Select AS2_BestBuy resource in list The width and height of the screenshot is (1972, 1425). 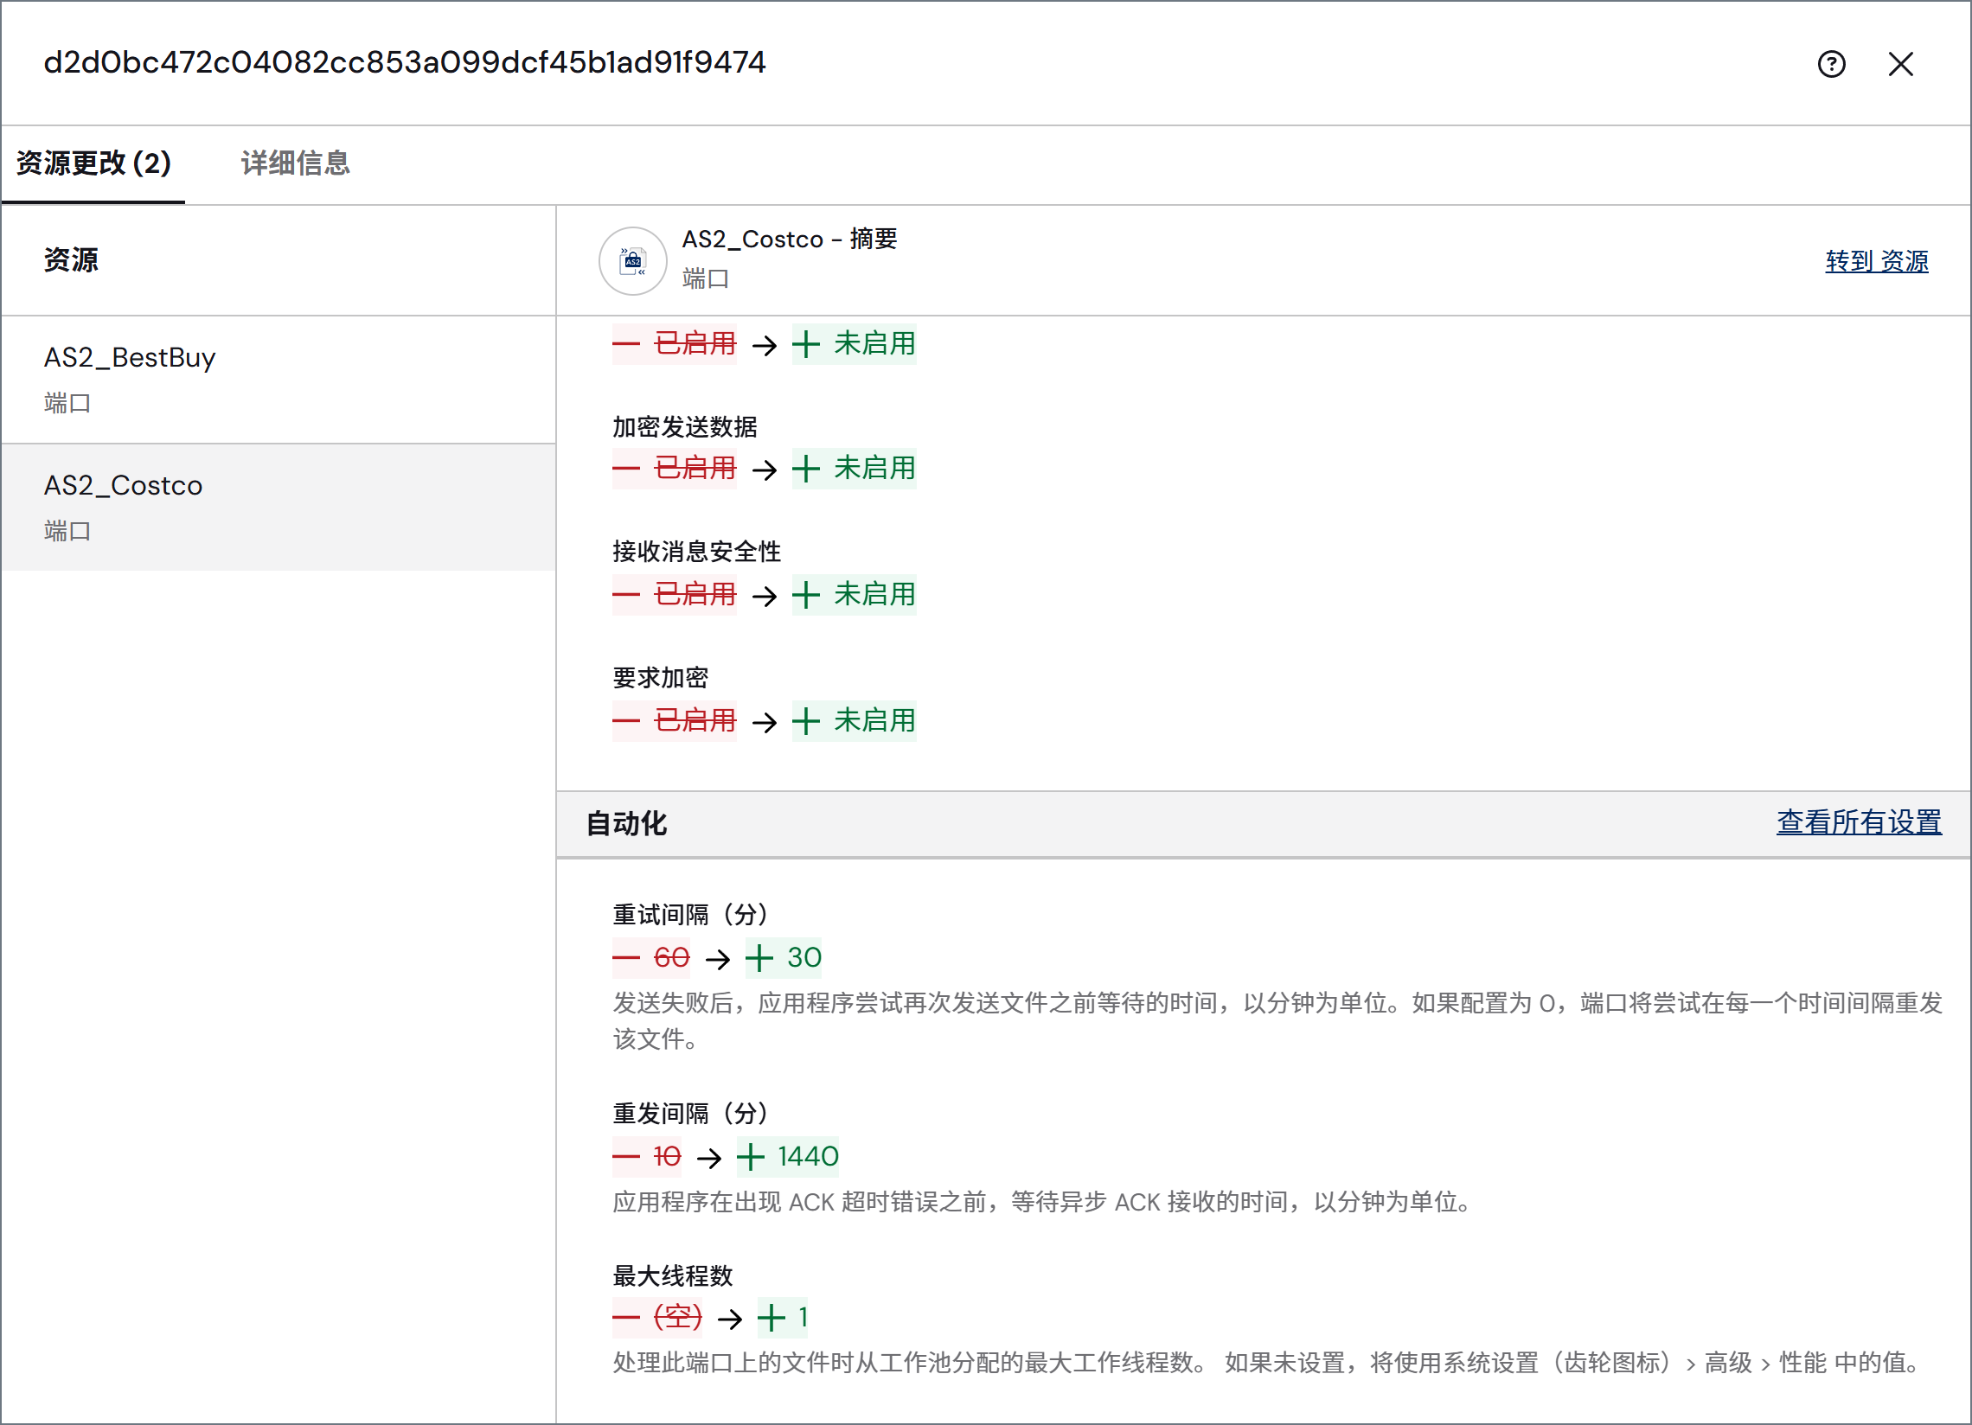click(279, 380)
